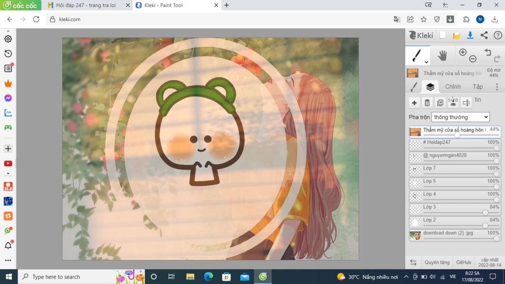Switch to Hỏi đáp 247 browser tab
Screen dimensions: 505x284
pyautogui.click(x=86, y=5)
